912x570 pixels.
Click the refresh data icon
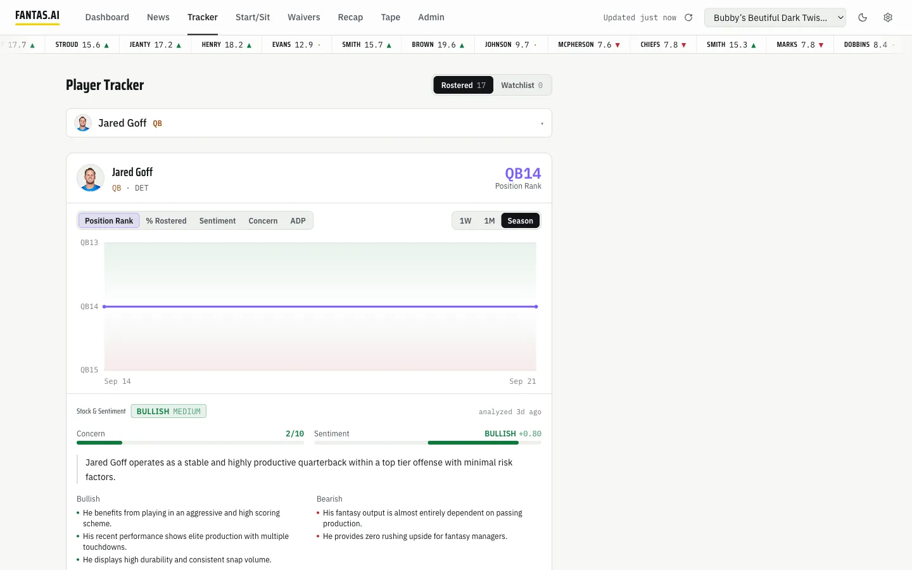coord(688,18)
